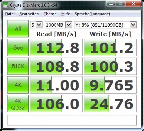144x131 pixels.
Task: Start the 4K benchmark test
Action: (x=18, y=85)
